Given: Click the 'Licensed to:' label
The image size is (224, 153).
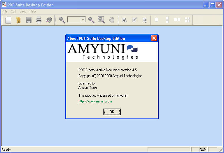Looking at the screenshot, I should click(87, 83).
